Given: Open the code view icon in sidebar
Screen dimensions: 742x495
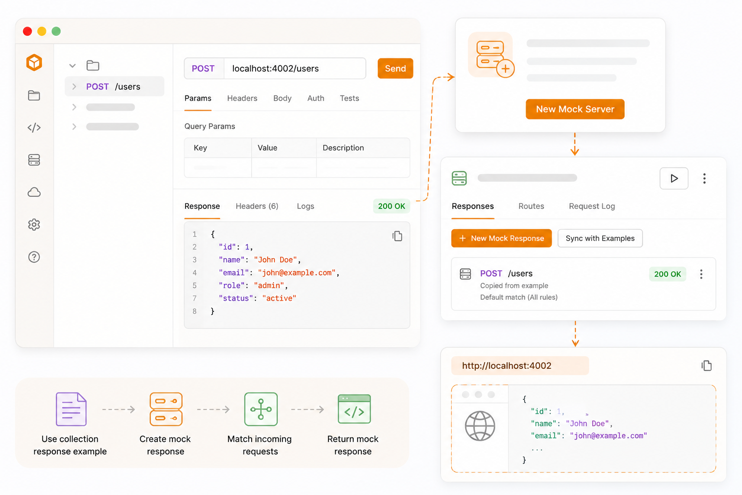Looking at the screenshot, I should [34, 128].
